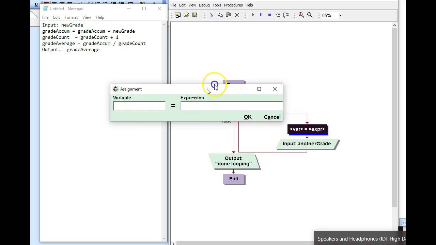This screenshot has width=436, height=245.
Task: Click the New flowchart toolbar icon
Action: pos(178,15)
